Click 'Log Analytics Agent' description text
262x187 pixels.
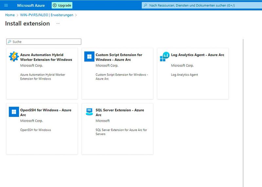(184, 75)
